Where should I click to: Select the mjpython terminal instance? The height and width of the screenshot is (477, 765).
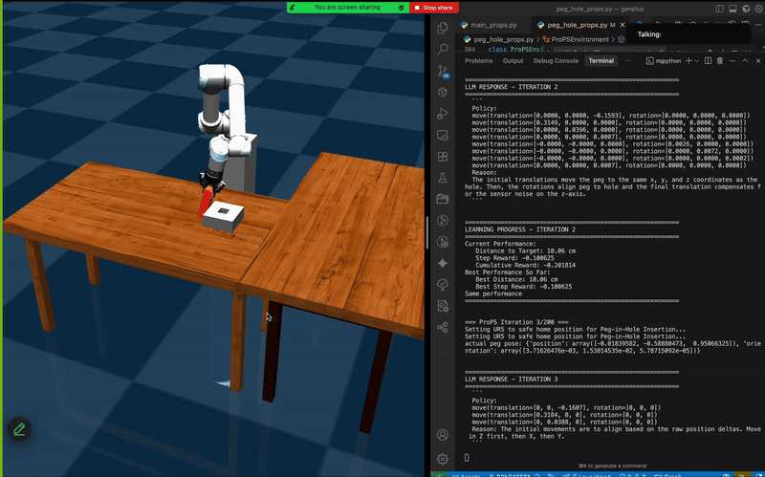(x=664, y=61)
